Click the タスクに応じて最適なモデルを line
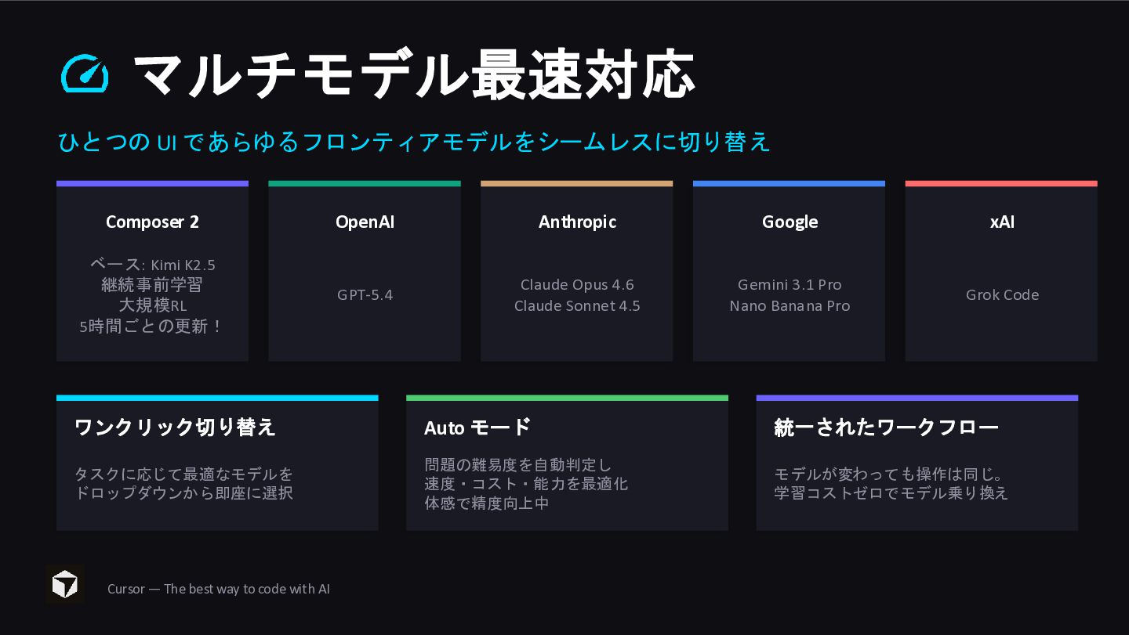 [183, 474]
